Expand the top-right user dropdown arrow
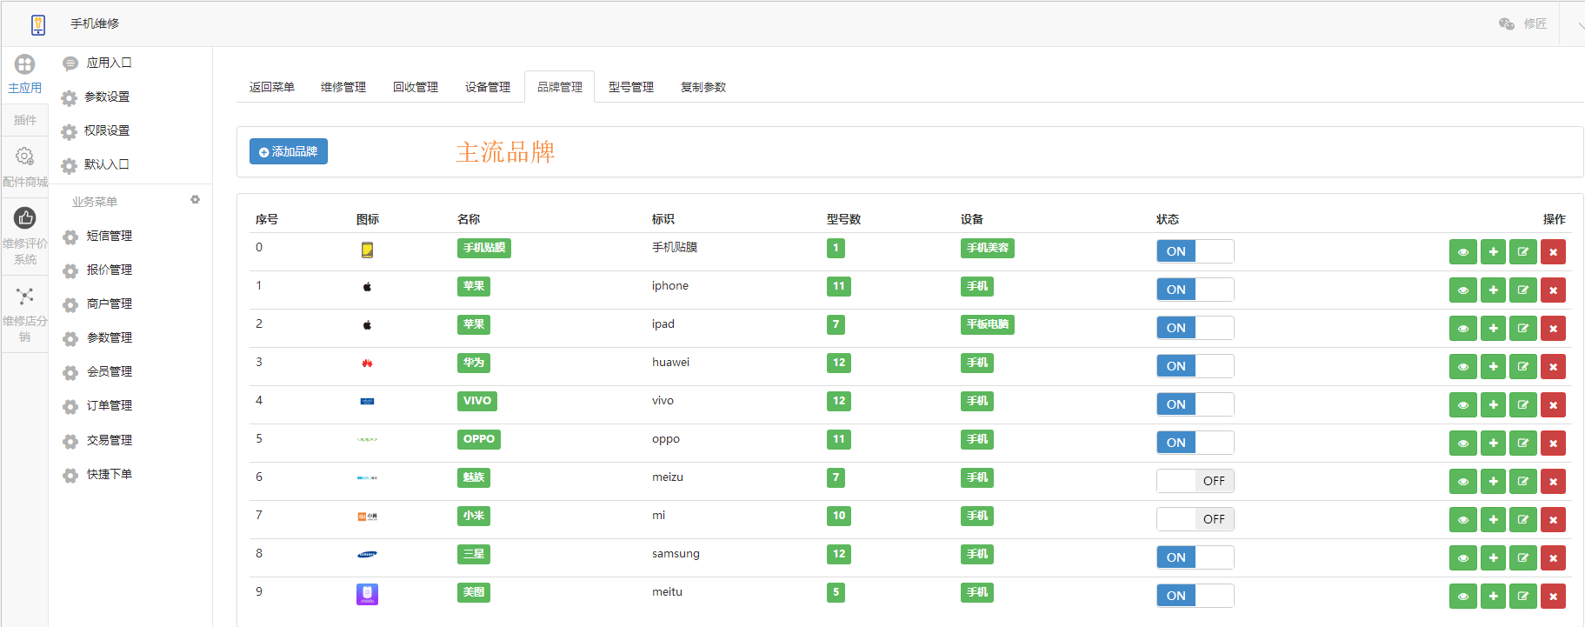The image size is (1585, 627). coord(1580,24)
